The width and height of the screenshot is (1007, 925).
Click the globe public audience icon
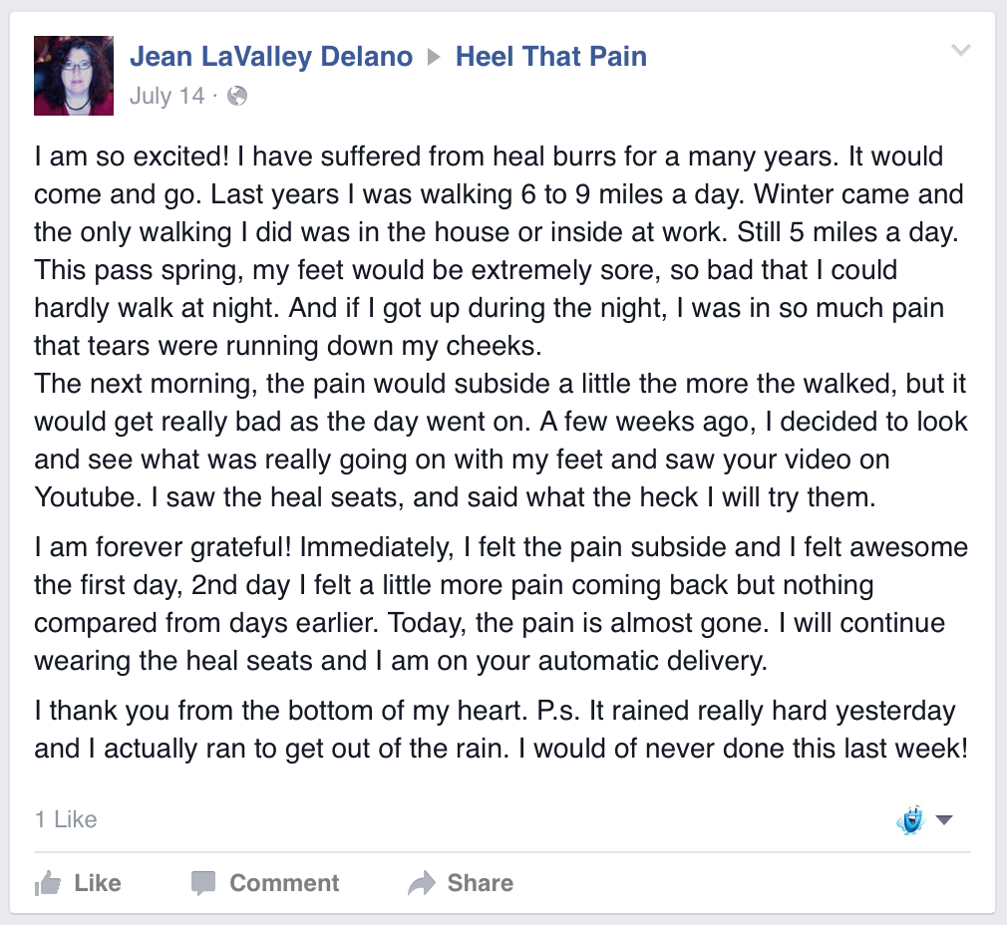(237, 96)
